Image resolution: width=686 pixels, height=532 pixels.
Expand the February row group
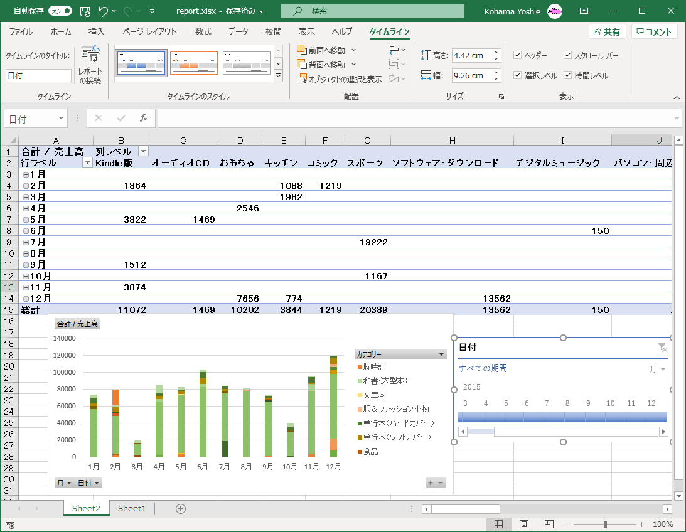(26, 186)
